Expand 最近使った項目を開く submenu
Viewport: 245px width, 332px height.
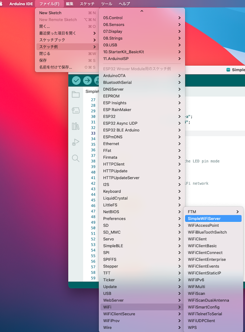coord(67,33)
